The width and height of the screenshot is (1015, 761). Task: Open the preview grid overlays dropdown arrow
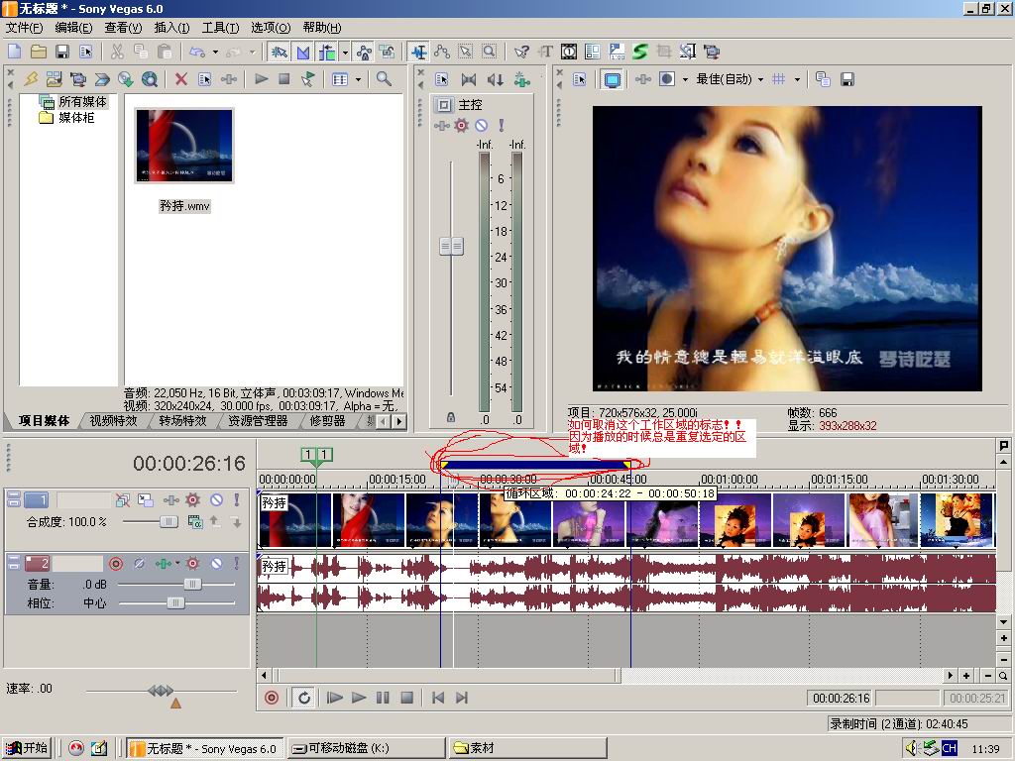pyautogui.click(x=797, y=79)
